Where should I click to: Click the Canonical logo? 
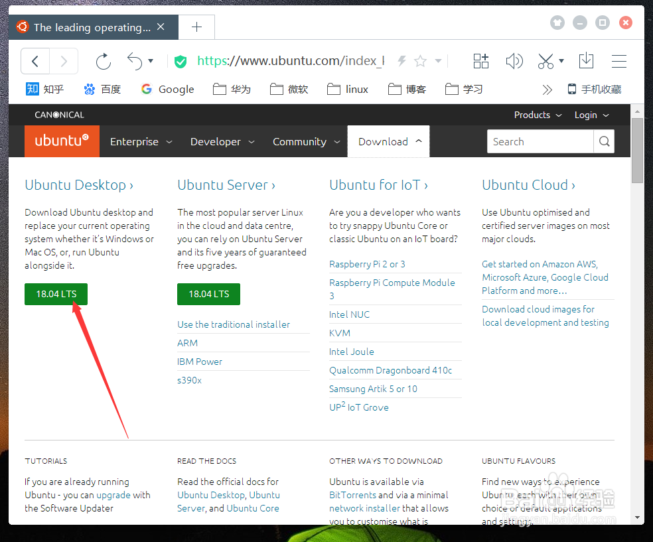tap(59, 115)
